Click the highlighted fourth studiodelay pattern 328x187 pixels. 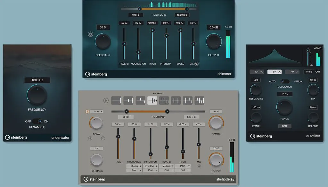coord(152,100)
